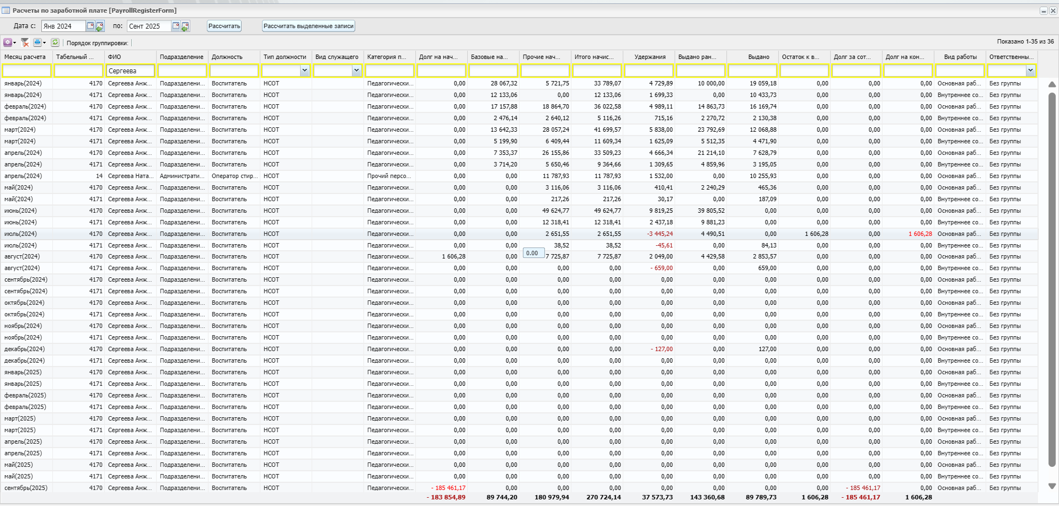Click the Удержания column header
Screen dimensions: 1059x506
(x=649, y=57)
